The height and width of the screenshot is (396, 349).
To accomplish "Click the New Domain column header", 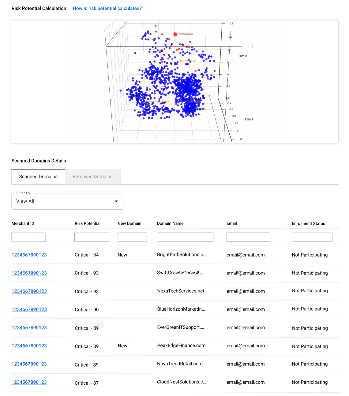I will pos(129,223).
